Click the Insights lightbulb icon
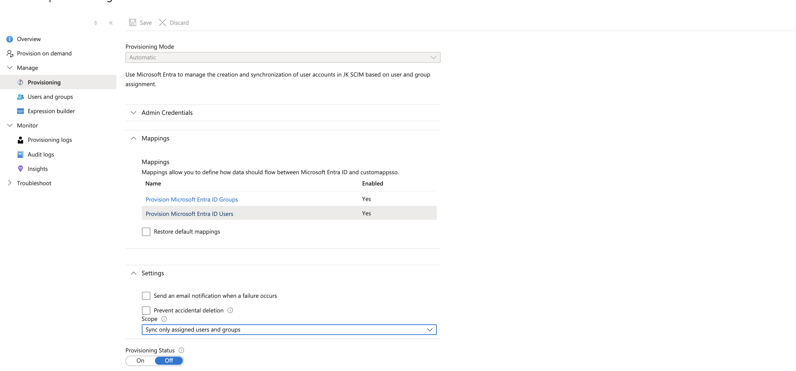The height and width of the screenshot is (371, 796). (x=21, y=169)
